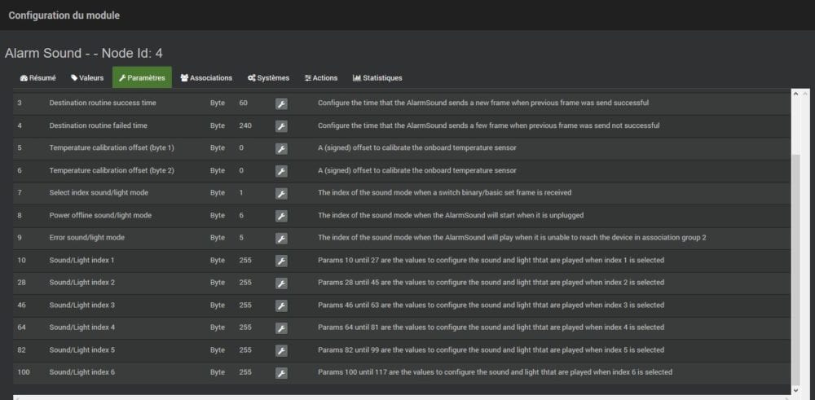Screen dimensions: 815x400
Task: Click wrench icon for Destination routine failed time
Action: tap(281, 126)
